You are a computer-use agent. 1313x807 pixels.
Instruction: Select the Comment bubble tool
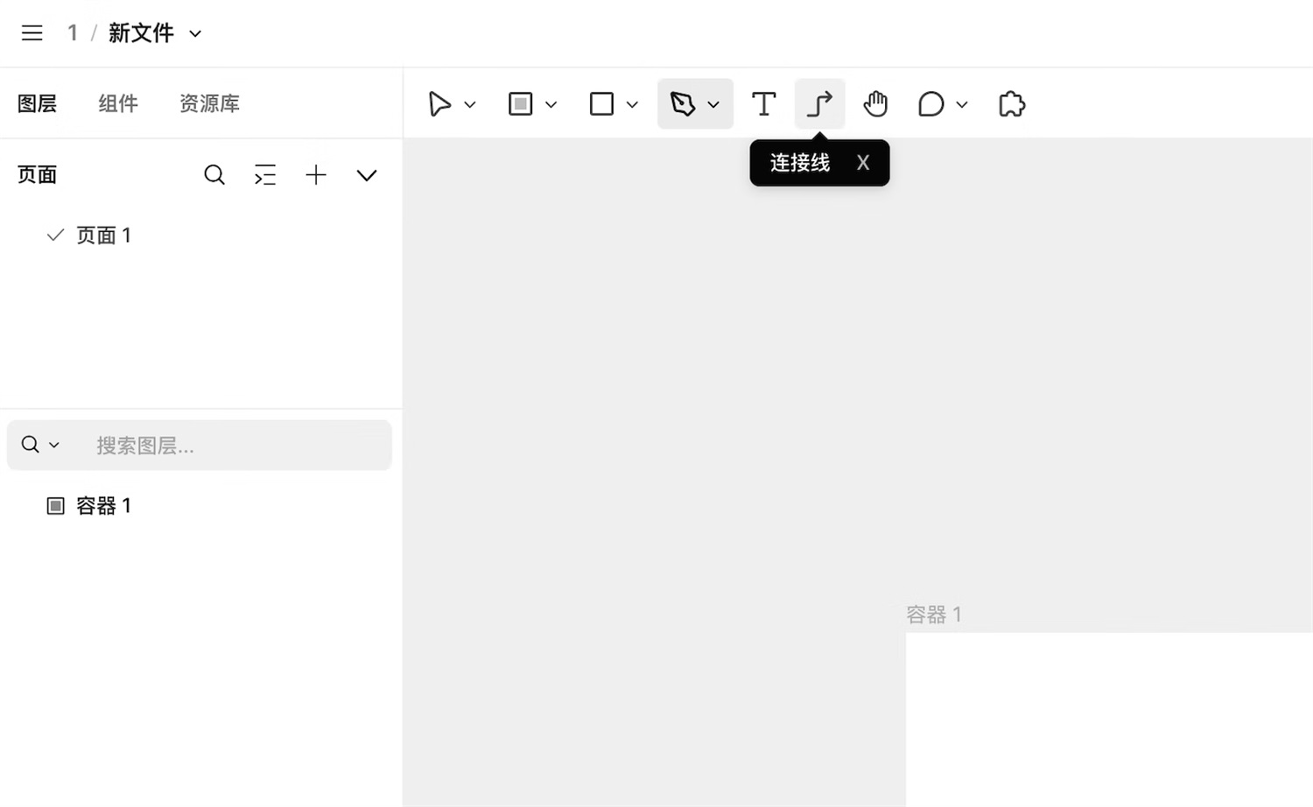point(931,104)
